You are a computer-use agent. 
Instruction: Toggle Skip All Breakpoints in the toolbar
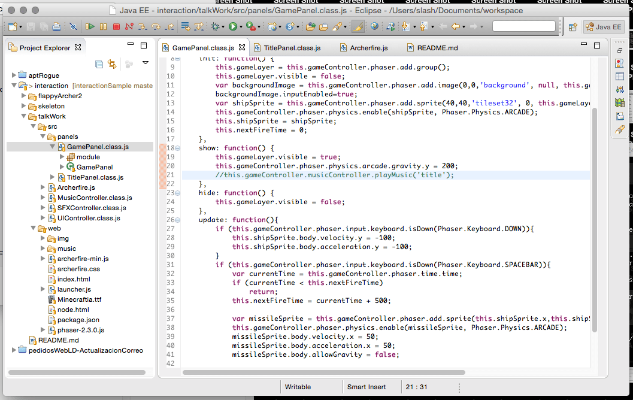[73, 26]
